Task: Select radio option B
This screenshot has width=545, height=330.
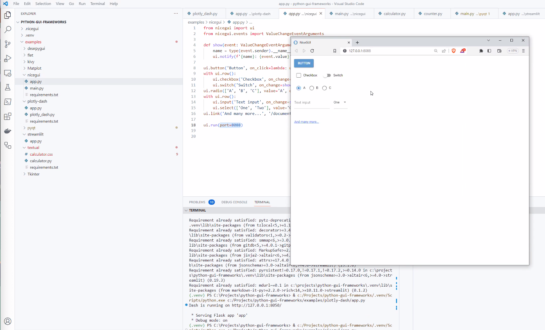Action: pyautogui.click(x=312, y=88)
